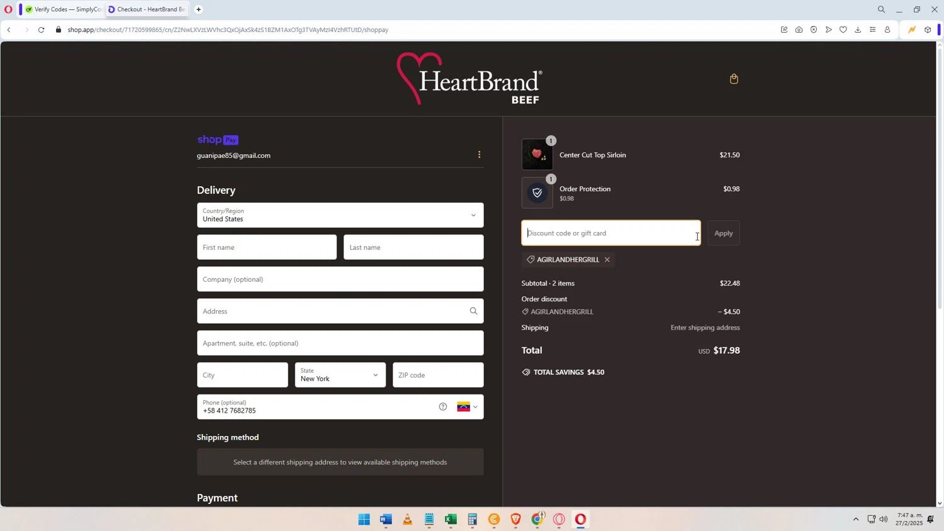Open the Opera Flow send icon

pyautogui.click(x=828, y=30)
